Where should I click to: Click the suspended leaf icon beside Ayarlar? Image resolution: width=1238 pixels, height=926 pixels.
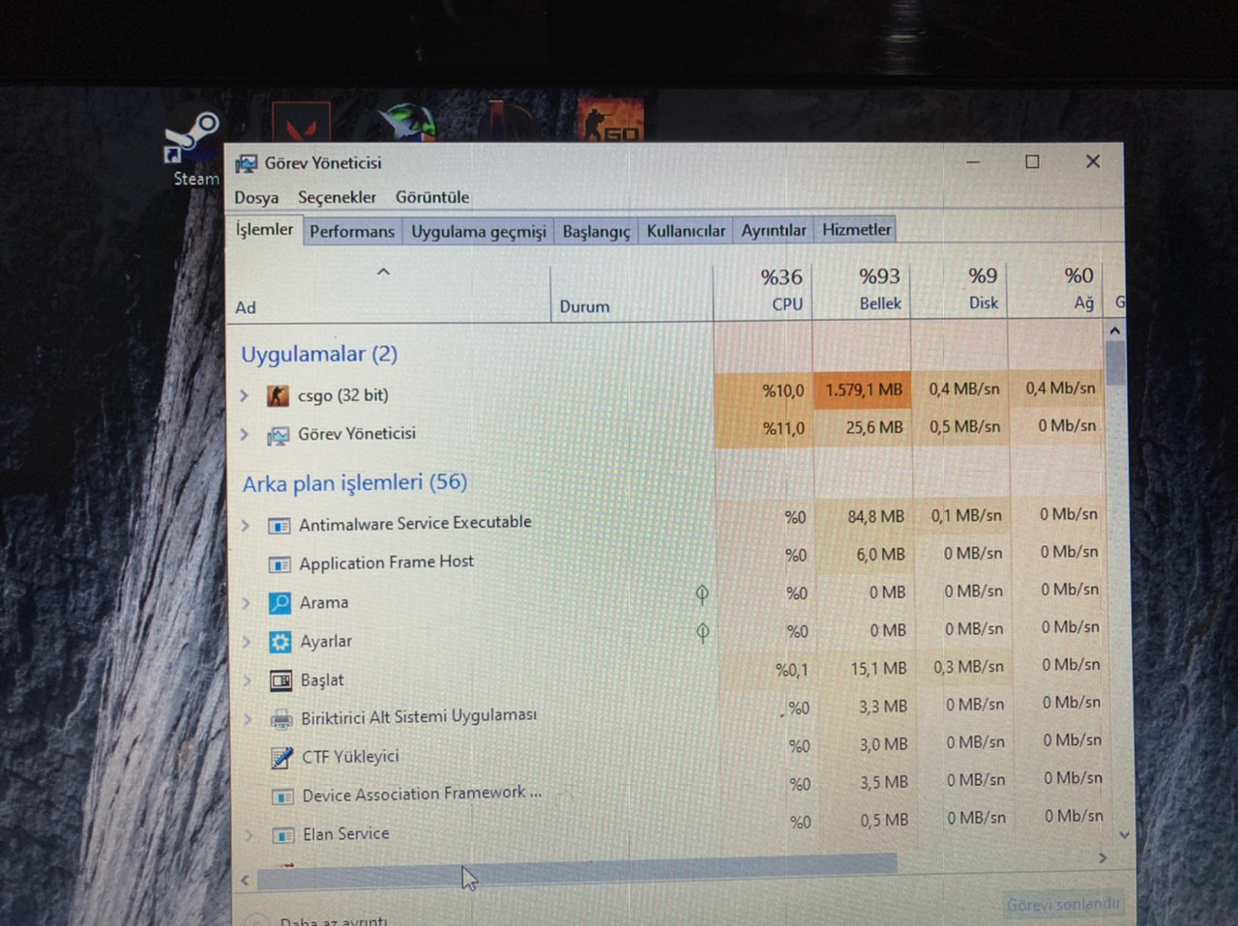coord(703,633)
